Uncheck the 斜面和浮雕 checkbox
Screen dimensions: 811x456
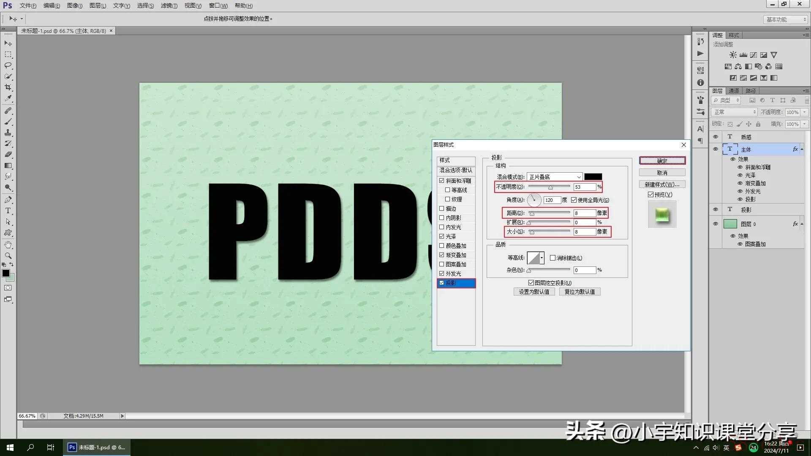pos(442,181)
